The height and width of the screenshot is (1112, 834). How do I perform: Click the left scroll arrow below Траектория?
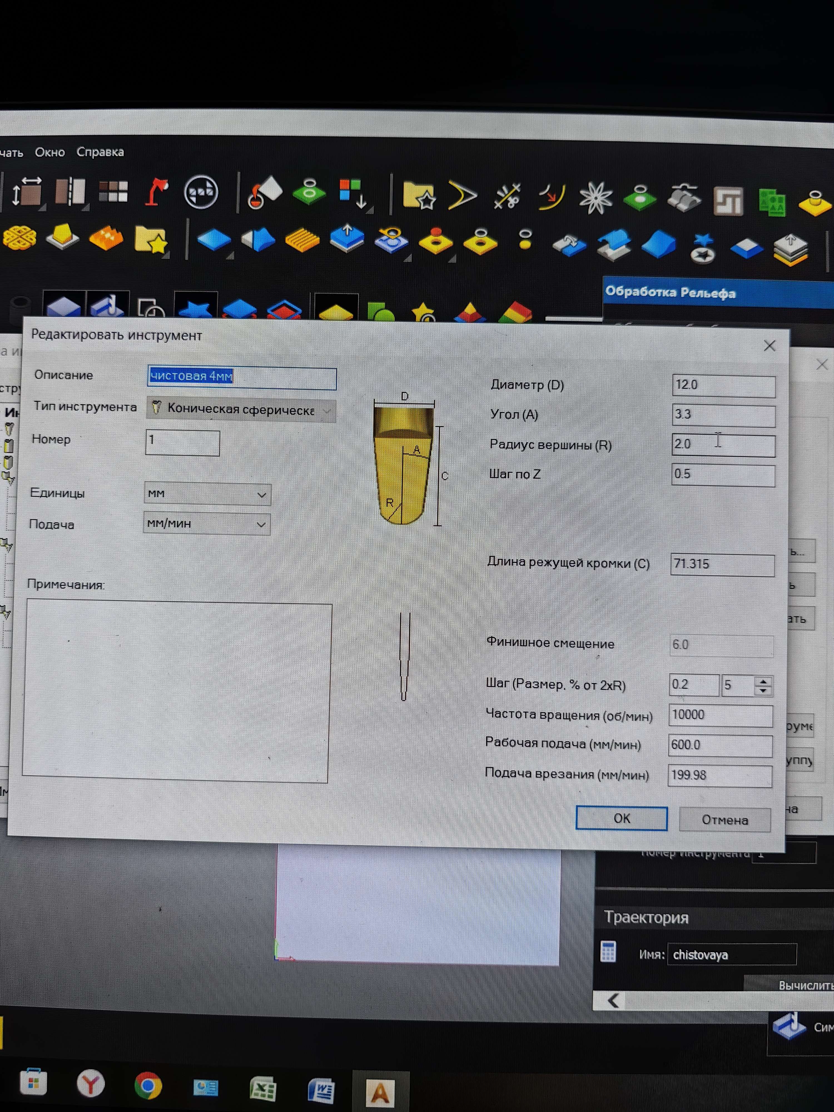click(613, 1001)
